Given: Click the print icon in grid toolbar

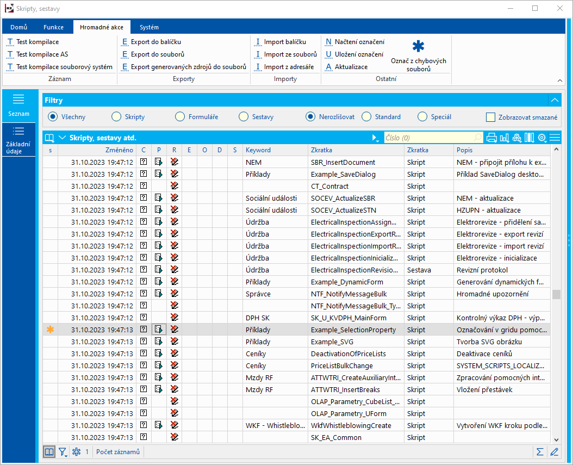Looking at the screenshot, I should [x=491, y=138].
